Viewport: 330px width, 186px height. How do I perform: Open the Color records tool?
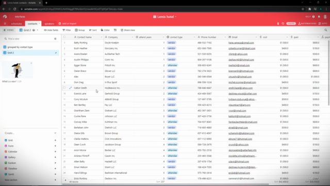click(x=105, y=30)
